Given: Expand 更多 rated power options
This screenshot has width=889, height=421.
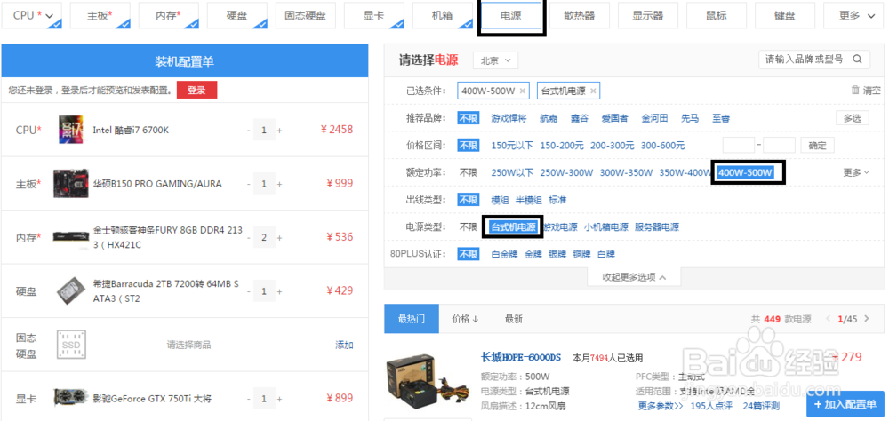Looking at the screenshot, I should [856, 173].
